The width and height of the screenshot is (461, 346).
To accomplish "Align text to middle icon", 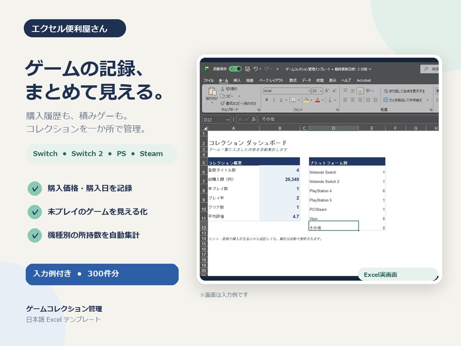I will coord(353,91).
